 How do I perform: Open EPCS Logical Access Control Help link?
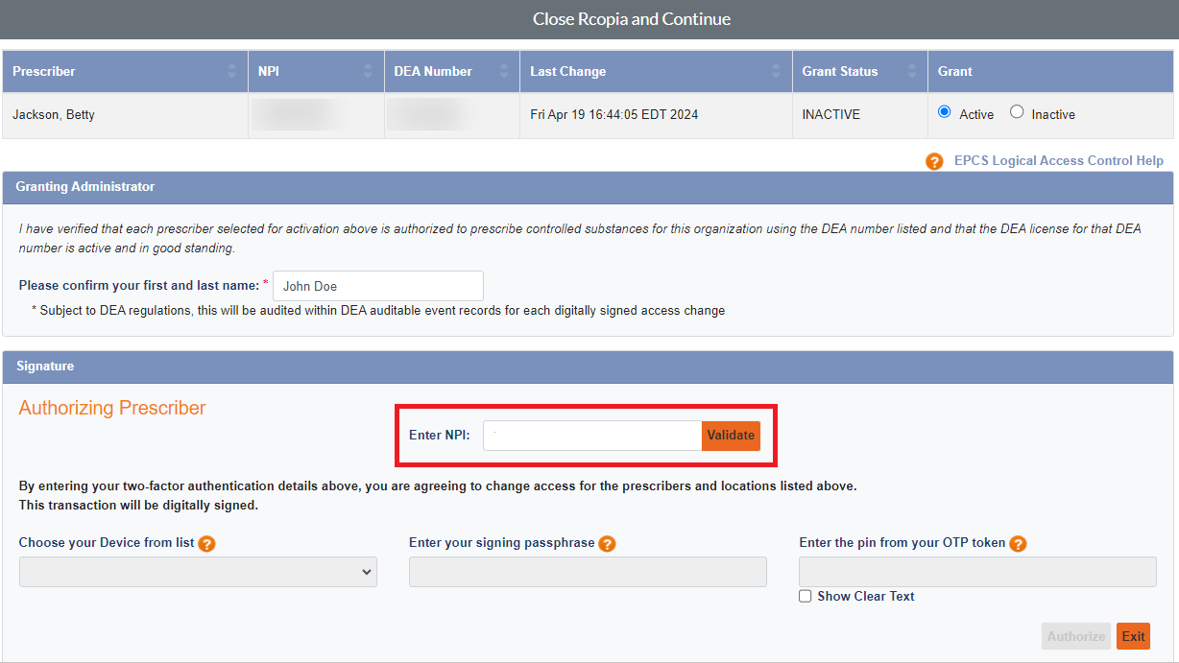1058,161
